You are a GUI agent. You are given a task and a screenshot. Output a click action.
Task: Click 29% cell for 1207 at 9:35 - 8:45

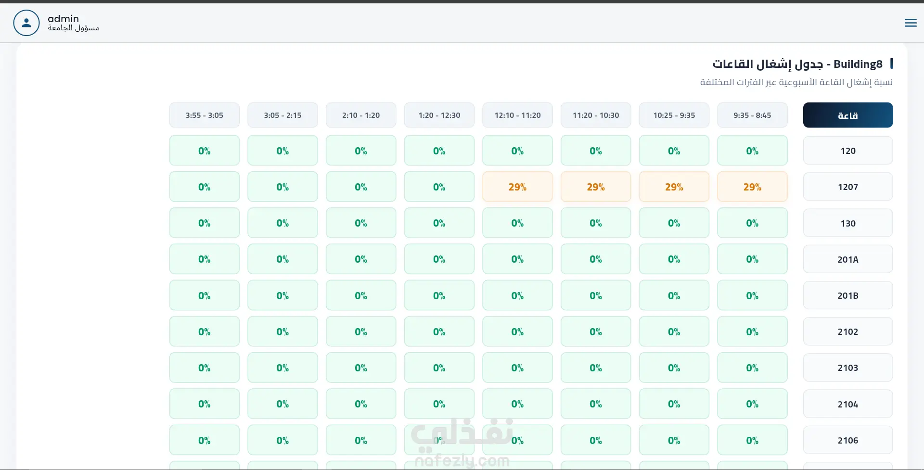[752, 187]
